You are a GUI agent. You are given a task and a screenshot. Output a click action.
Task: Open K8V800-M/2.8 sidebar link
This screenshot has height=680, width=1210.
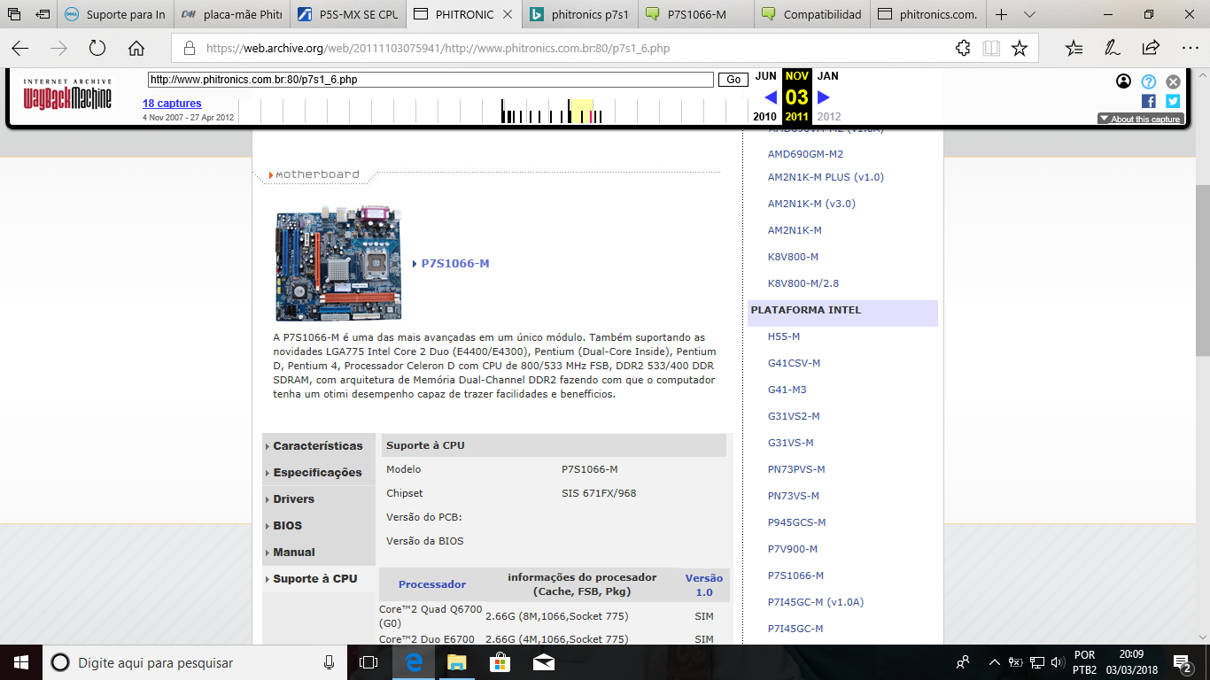[x=803, y=283]
